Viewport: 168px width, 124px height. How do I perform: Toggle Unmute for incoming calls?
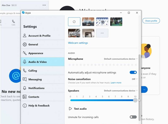pos(133,117)
